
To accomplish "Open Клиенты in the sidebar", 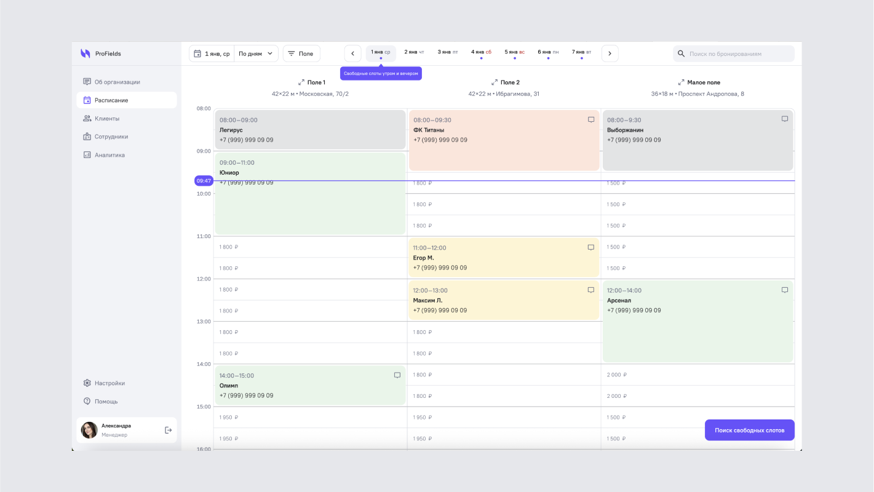I will click(107, 118).
